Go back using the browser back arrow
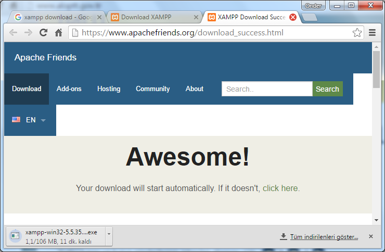 click(13, 33)
